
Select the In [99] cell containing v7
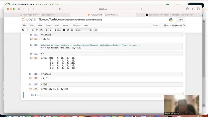point(111,54)
